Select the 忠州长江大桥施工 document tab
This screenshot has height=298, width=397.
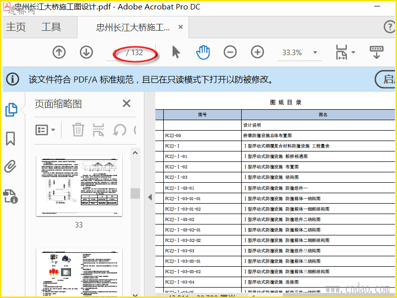point(133,27)
